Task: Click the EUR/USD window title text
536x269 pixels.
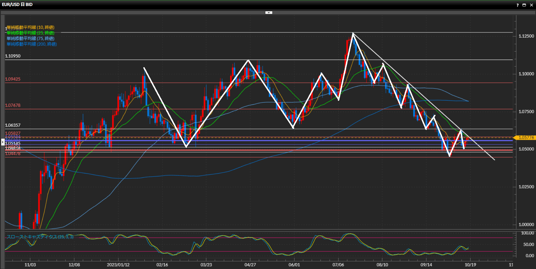Action: pos(17,4)
